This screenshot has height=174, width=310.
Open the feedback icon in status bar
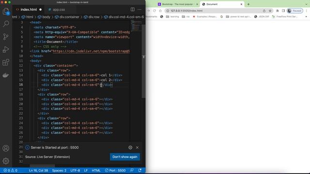click(132, 171)
